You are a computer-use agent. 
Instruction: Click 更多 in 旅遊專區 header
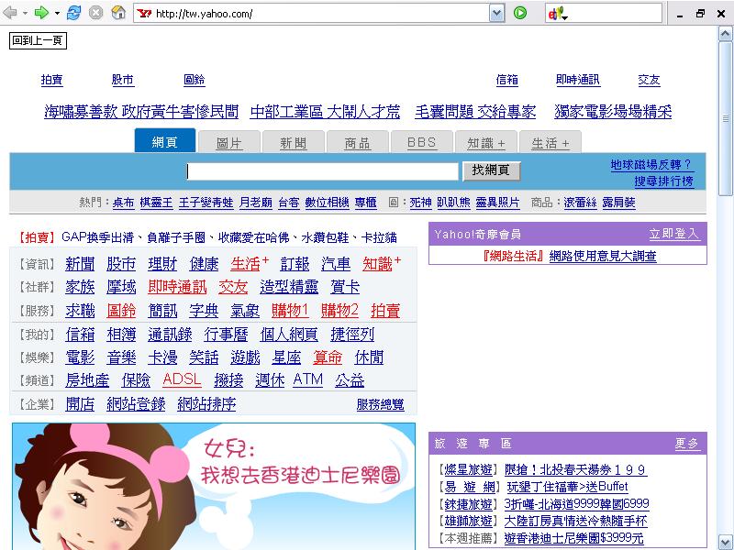[687, 444]
